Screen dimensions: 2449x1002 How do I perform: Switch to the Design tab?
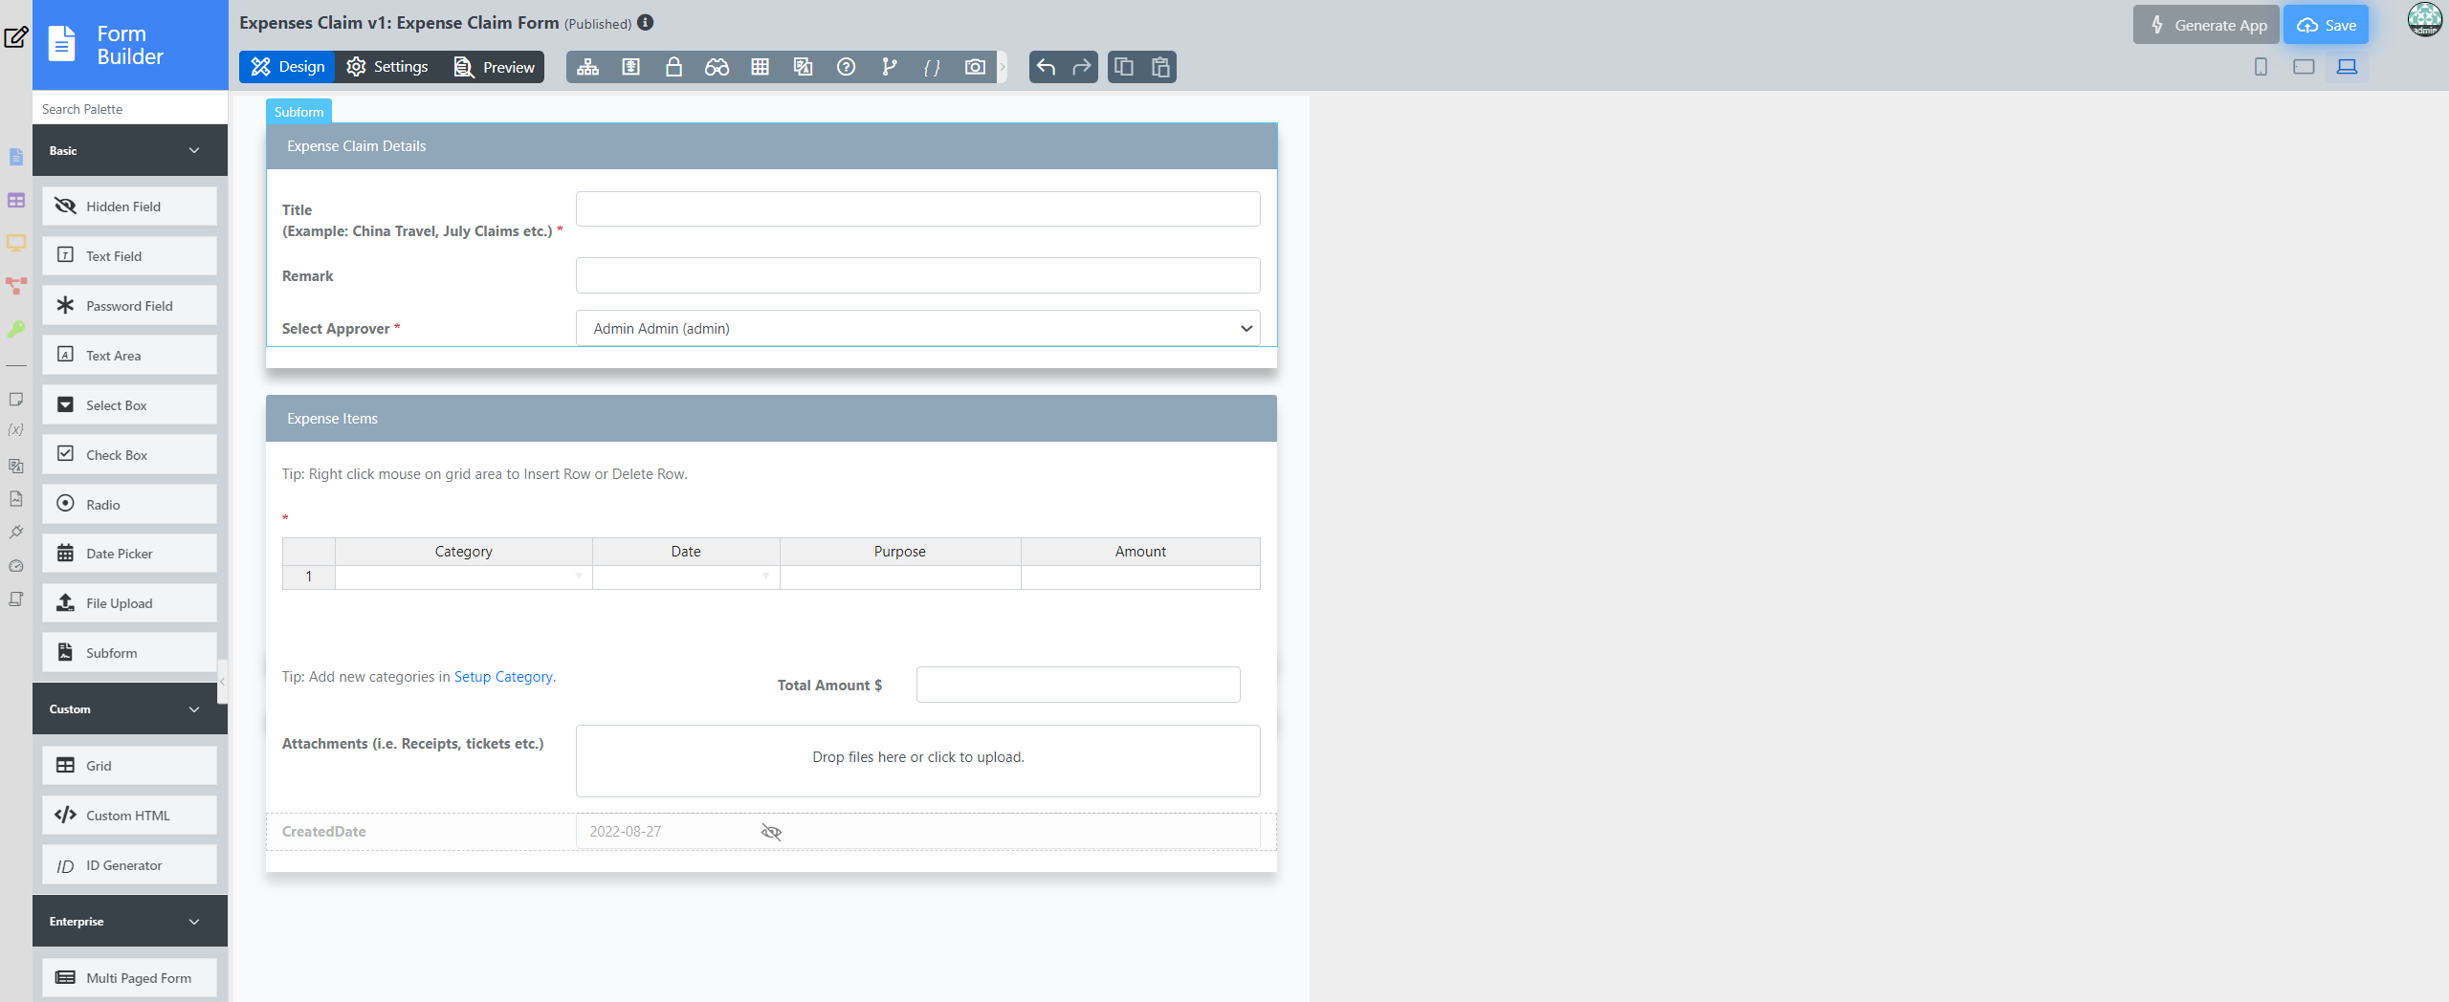point(287,67)
